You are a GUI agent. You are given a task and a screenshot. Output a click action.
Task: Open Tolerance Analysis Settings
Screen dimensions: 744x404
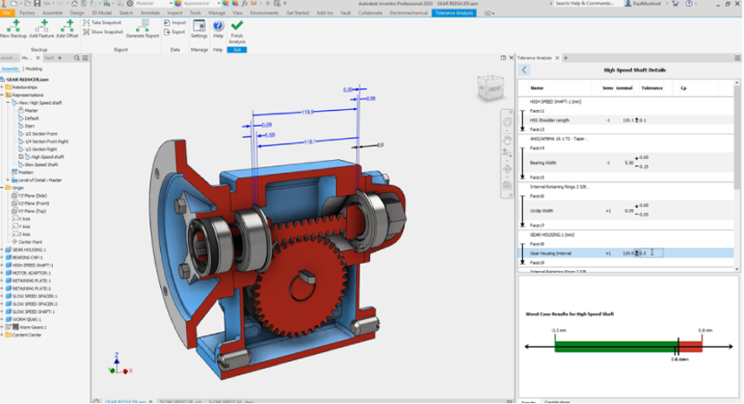(199, 29)
